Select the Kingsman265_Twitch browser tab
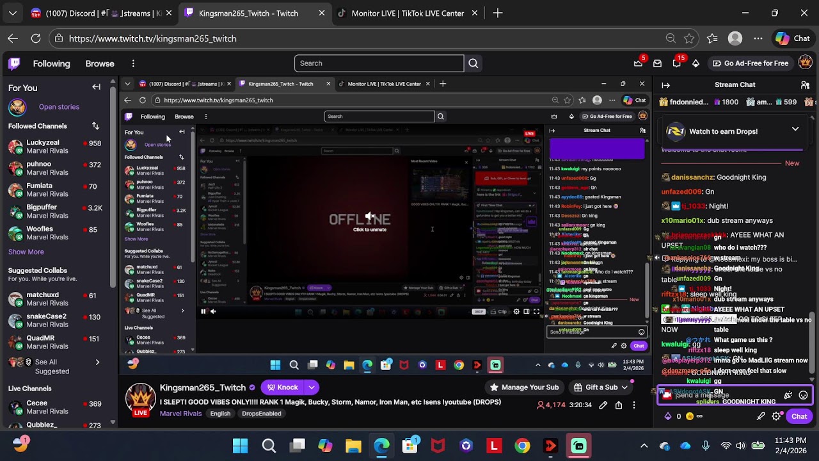 click(x=254, y=13)
